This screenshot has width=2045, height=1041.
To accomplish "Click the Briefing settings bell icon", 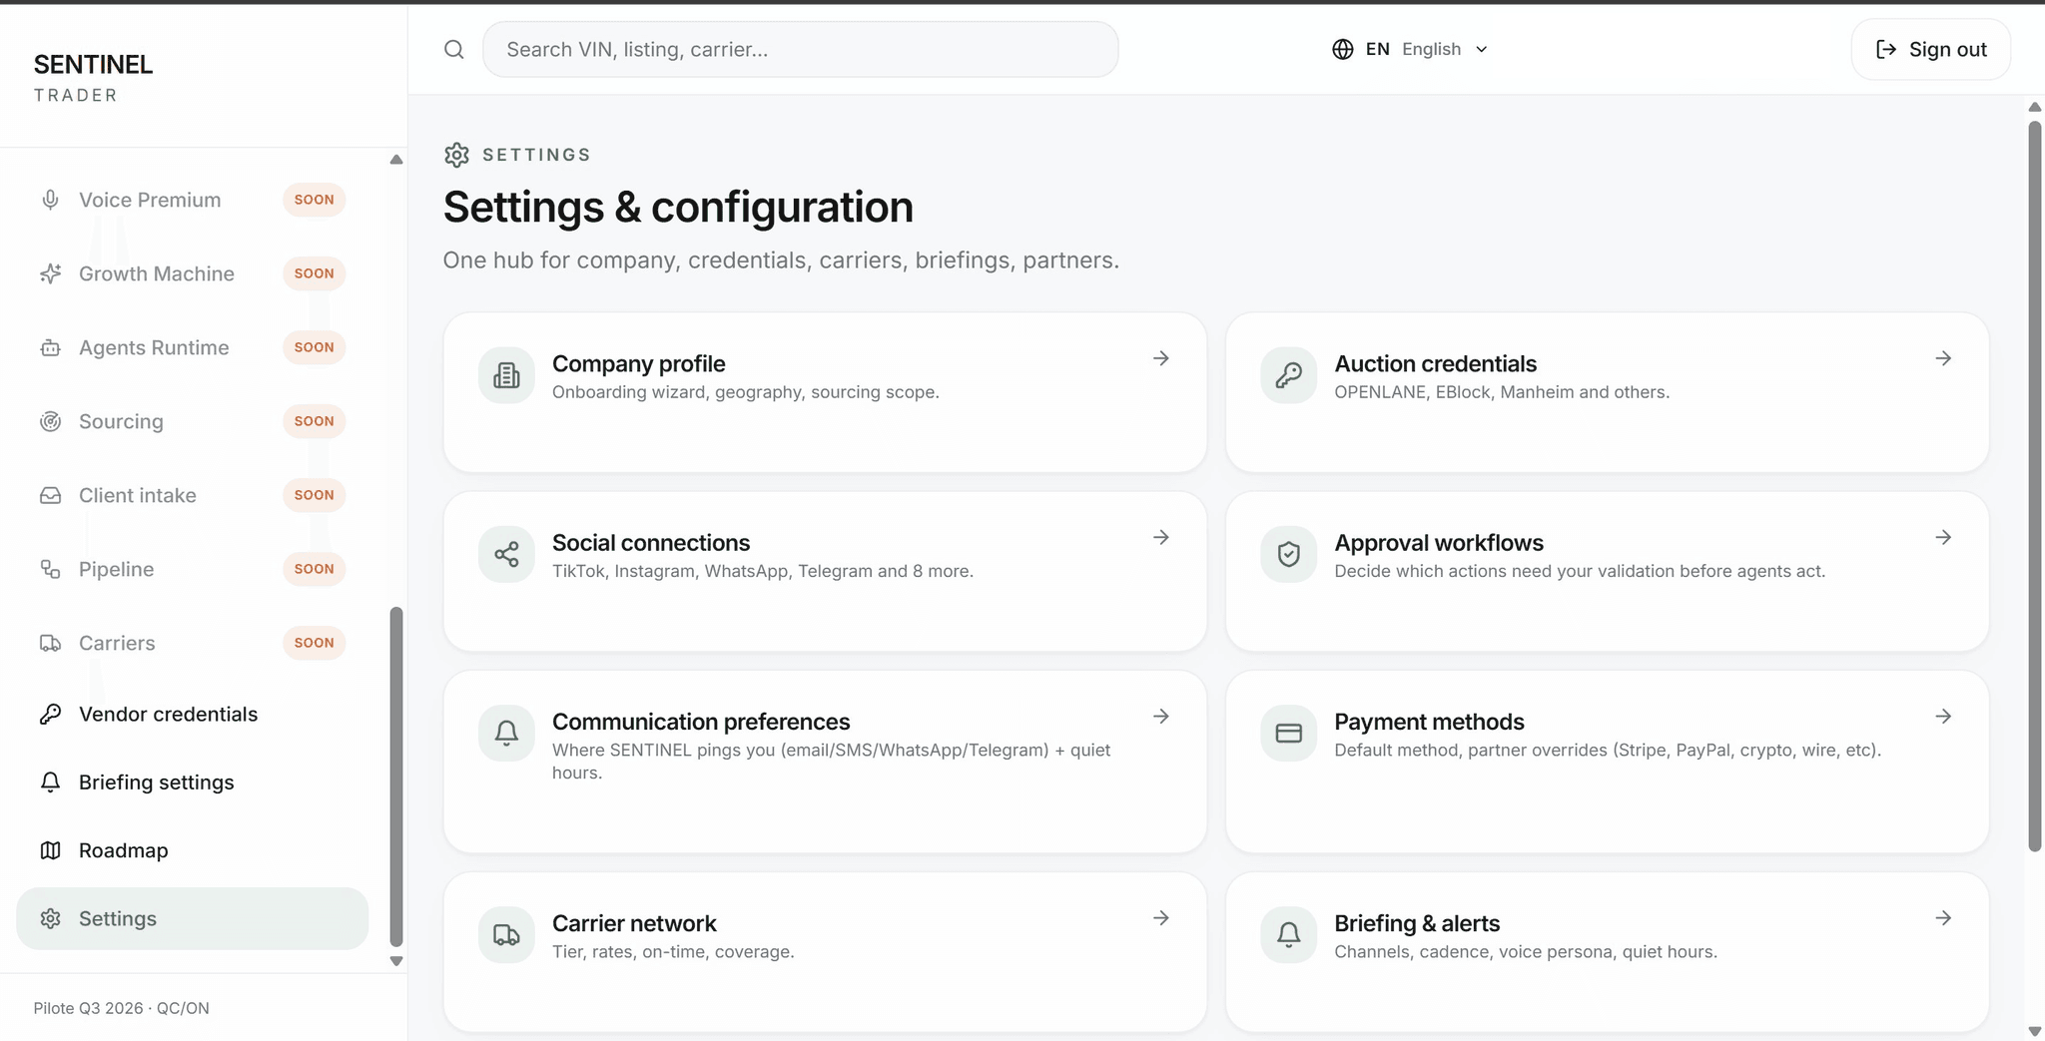I will (50, 782).
